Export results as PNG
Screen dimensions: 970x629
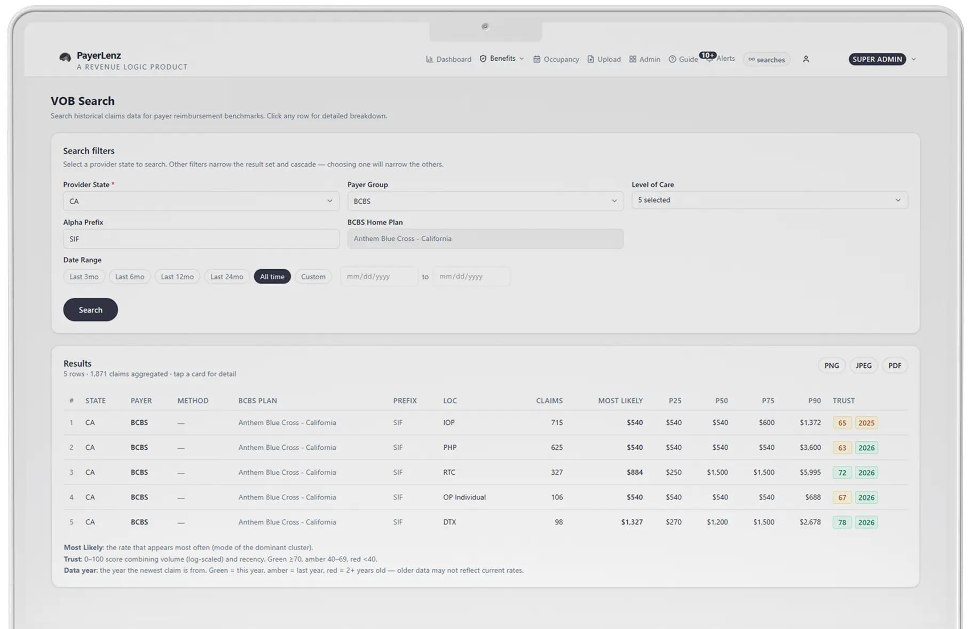coord(831,366)
